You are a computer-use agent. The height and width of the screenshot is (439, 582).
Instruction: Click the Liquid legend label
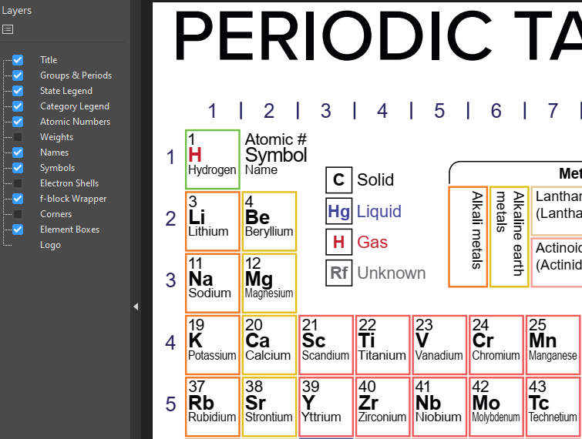click(x=379, y=211)
